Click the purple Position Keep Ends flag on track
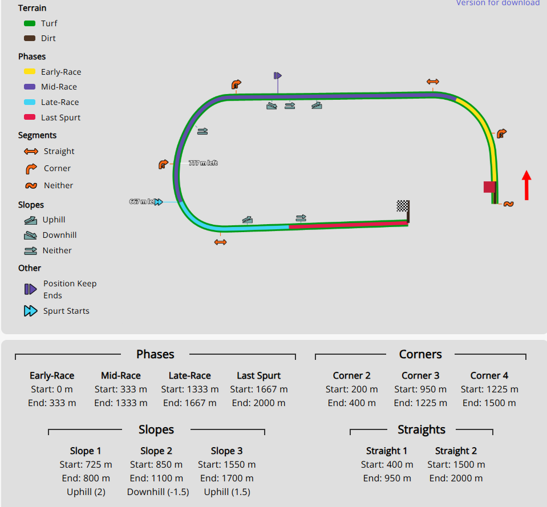 click(x=278, y=76)
